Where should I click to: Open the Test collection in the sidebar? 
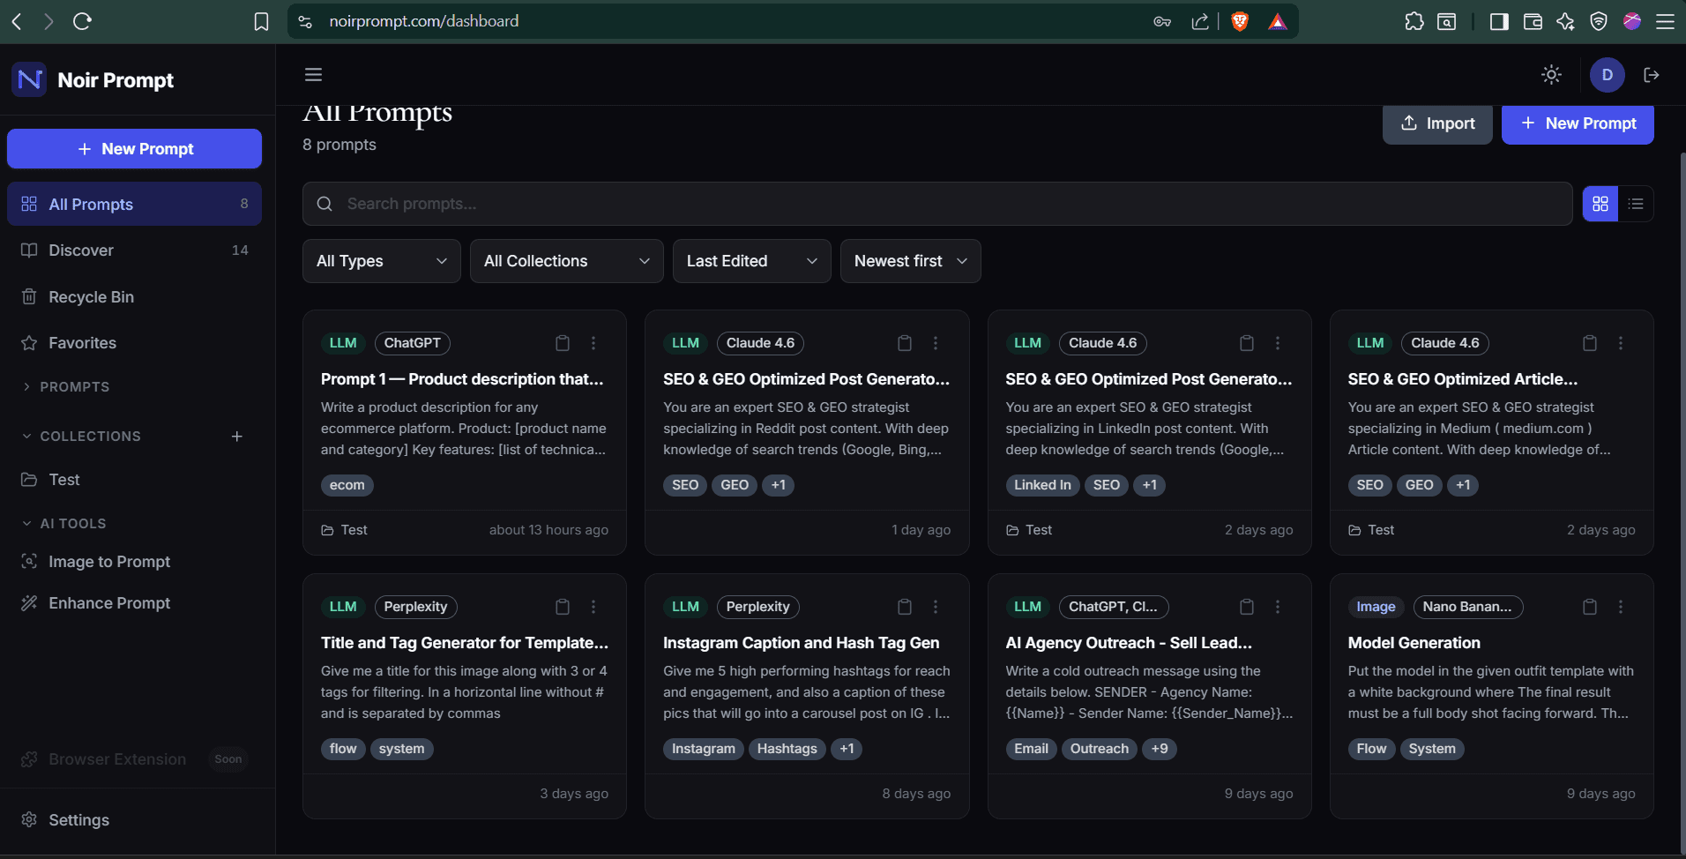pyautogui.click(x=134, y=480)
